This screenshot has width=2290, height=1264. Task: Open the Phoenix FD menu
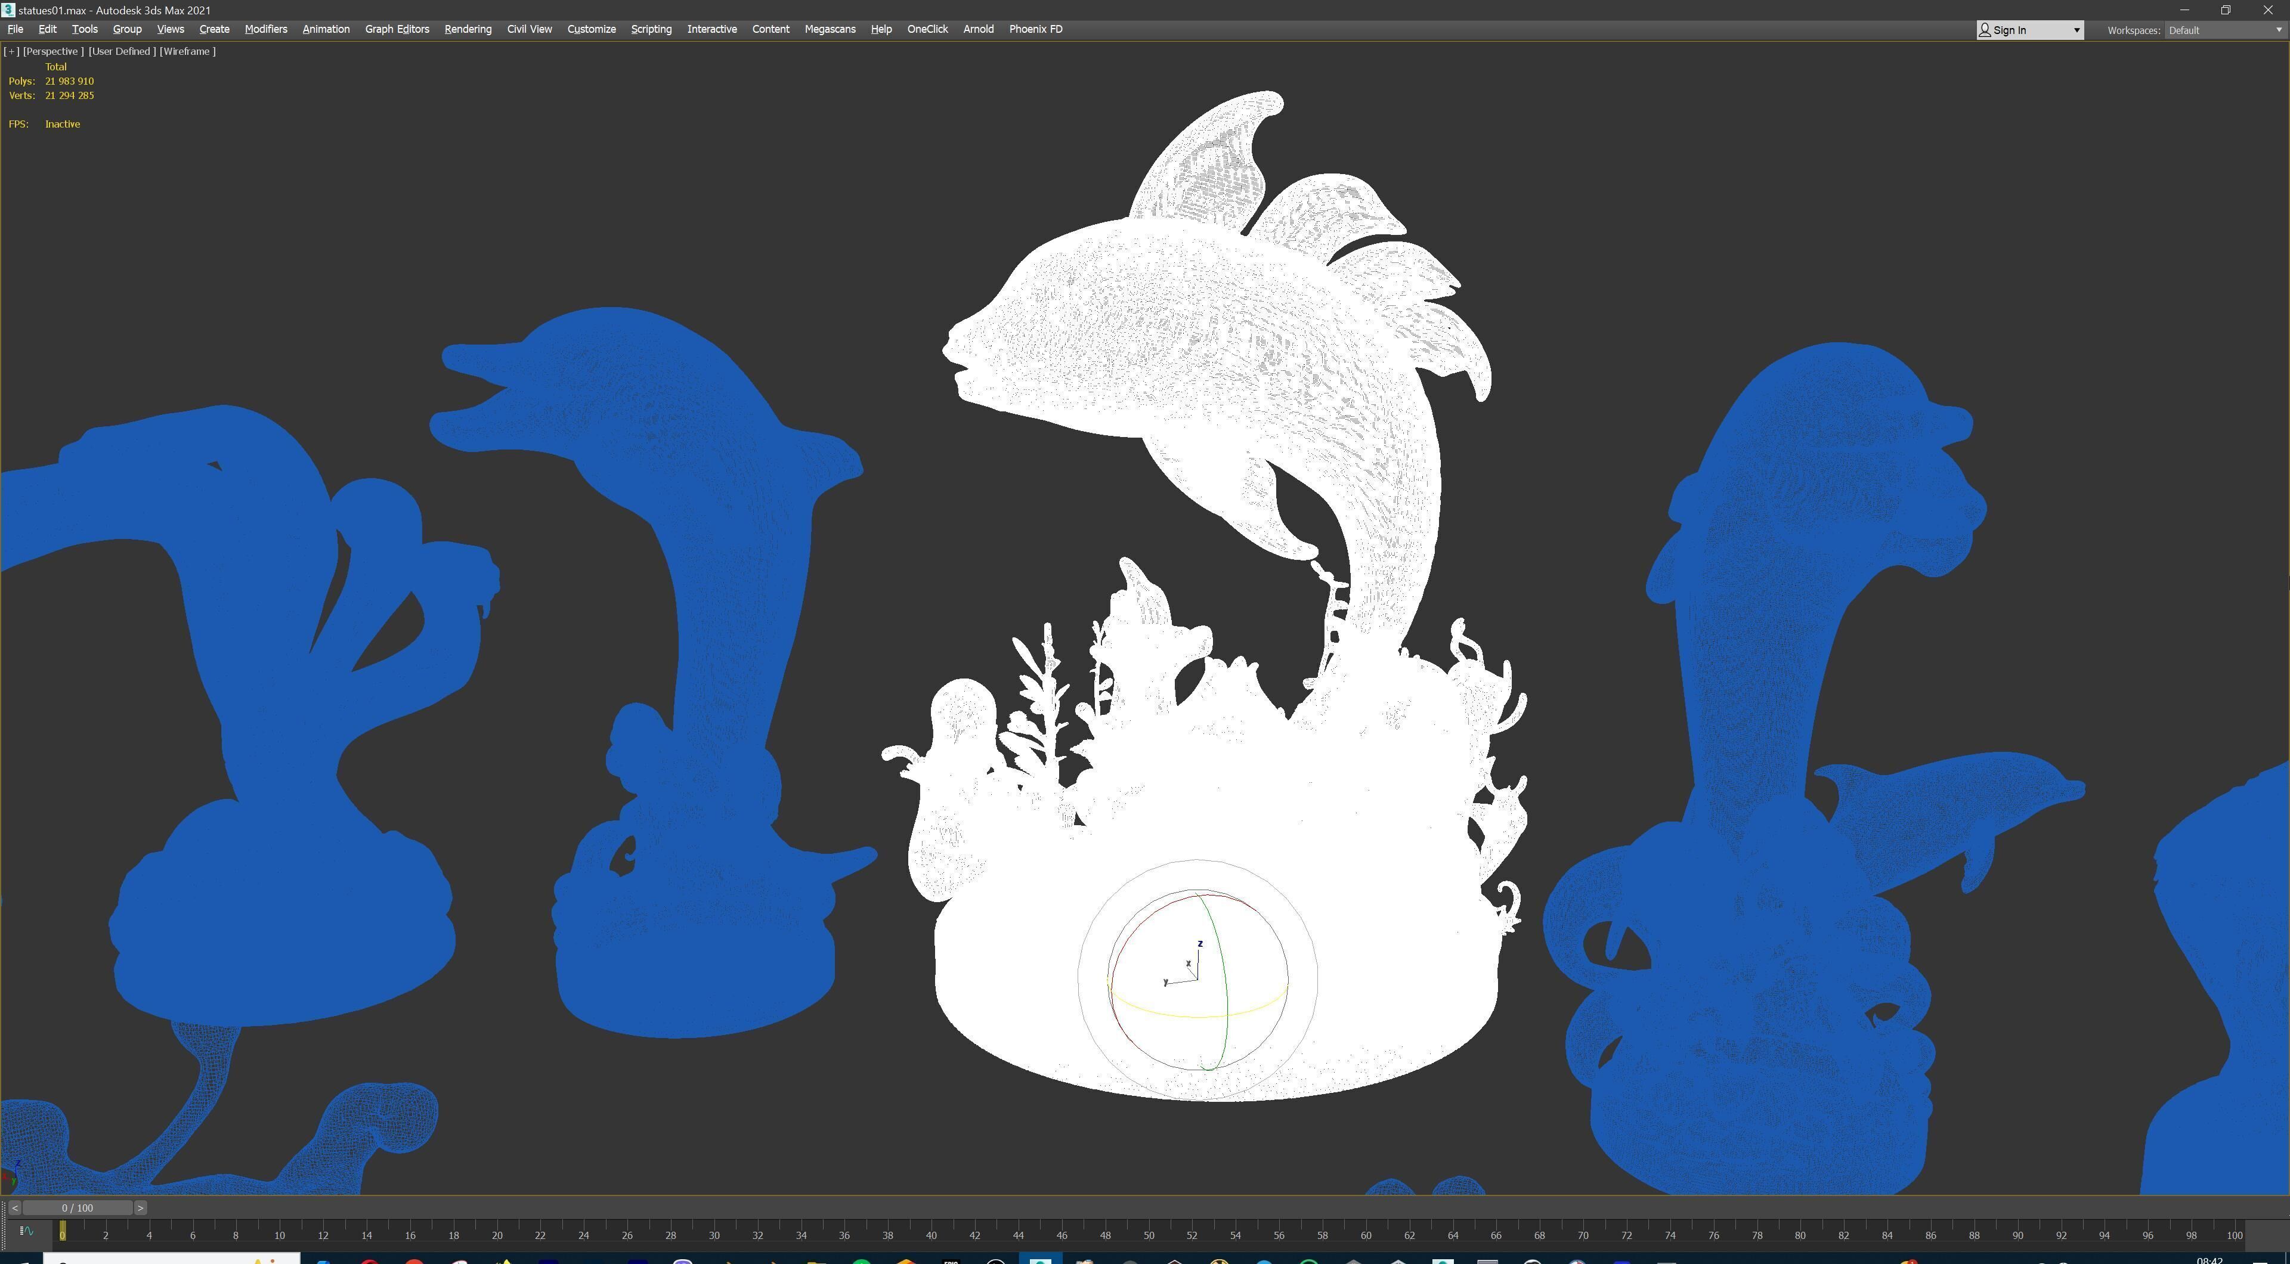click(1035, 29)
